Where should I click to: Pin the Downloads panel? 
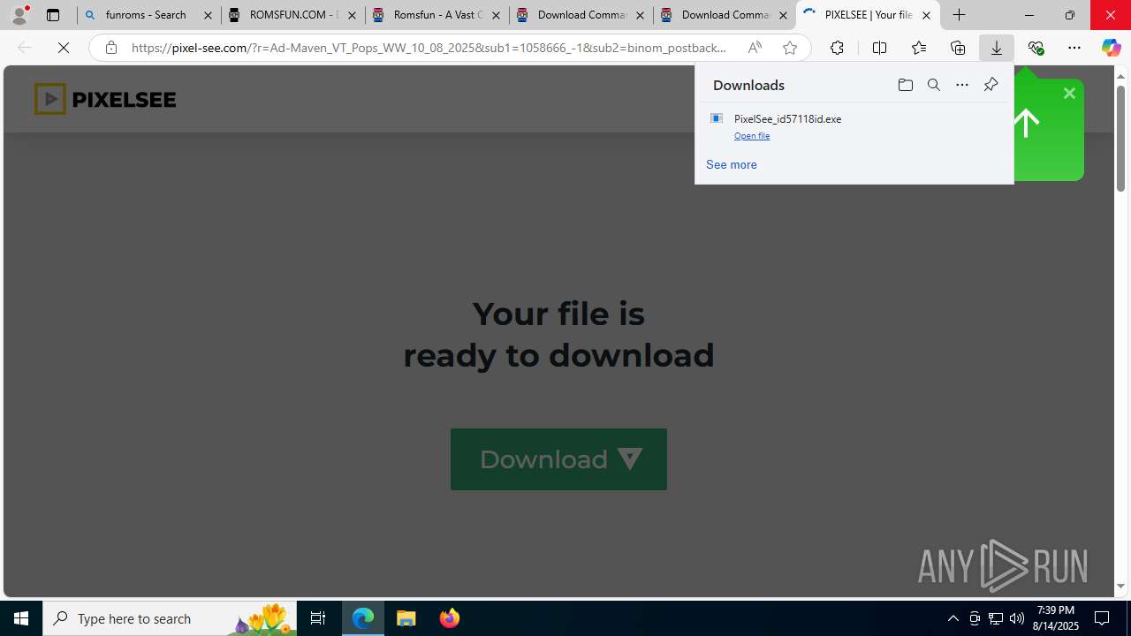(991, 85)
